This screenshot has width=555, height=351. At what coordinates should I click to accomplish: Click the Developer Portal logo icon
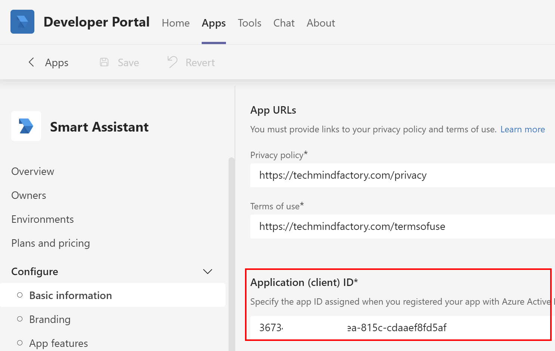click(x=22, y=22)
